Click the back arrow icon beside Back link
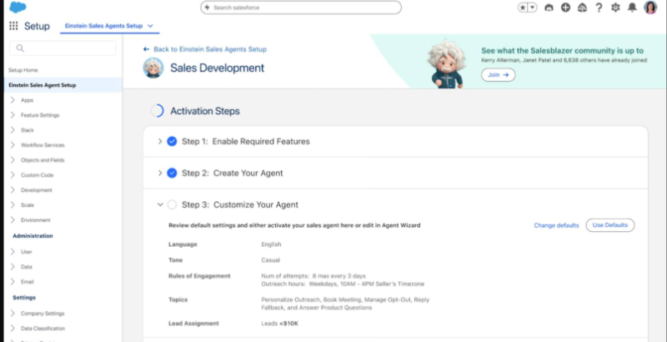The height and width of the screenshot is (342, 667). click(x=147, y=49)
